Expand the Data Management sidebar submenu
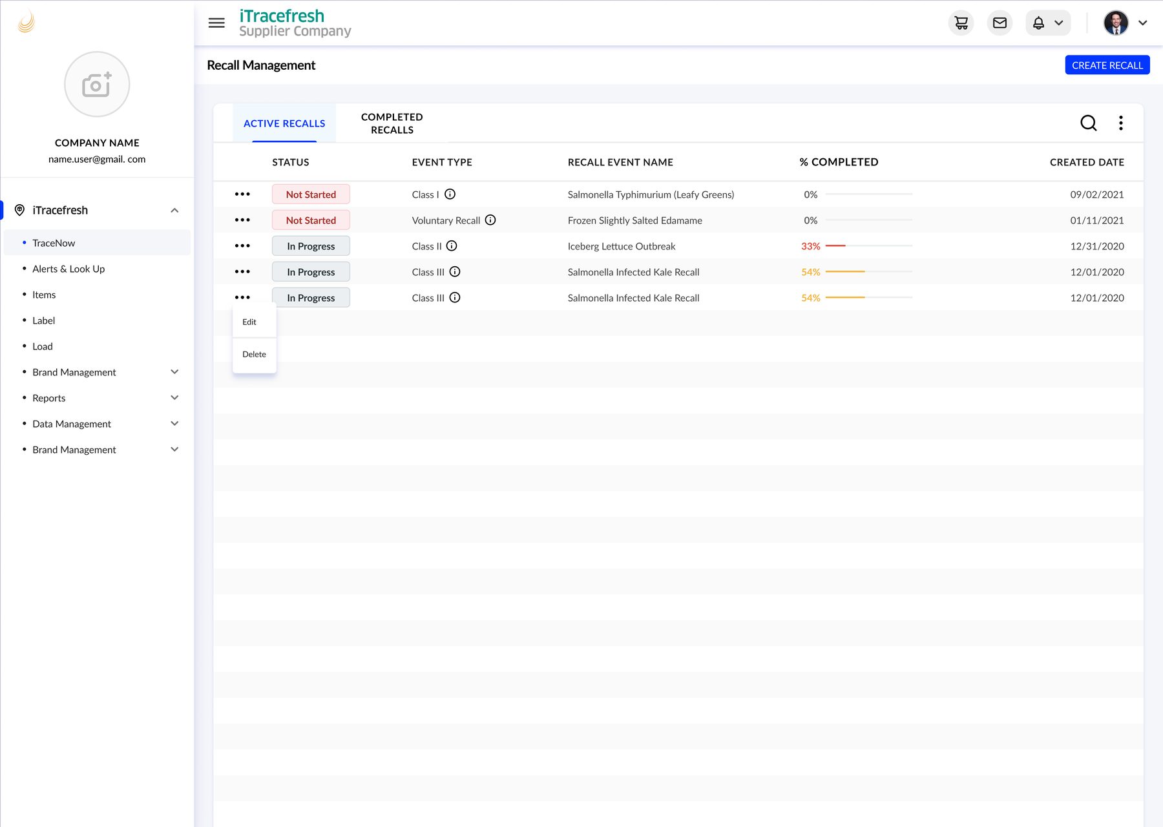This screenshot has height=827, width=1163. coord(174,423)
